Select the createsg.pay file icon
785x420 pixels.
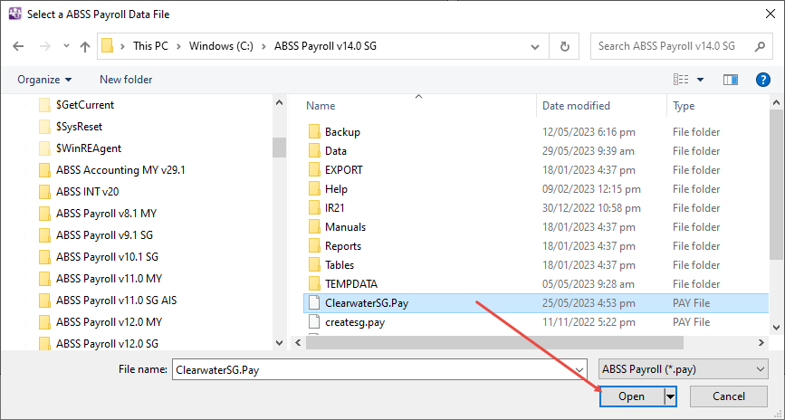[314, 322]
